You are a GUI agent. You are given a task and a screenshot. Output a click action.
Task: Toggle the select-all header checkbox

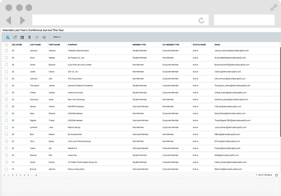[7, 45]
